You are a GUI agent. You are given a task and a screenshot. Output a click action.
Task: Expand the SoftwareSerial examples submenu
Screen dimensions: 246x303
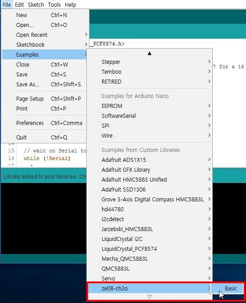point(150,116)
